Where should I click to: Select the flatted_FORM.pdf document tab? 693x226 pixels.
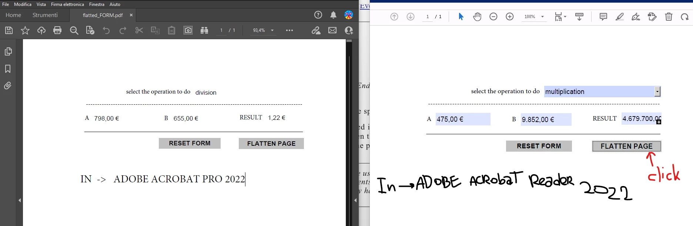point(103,15)
